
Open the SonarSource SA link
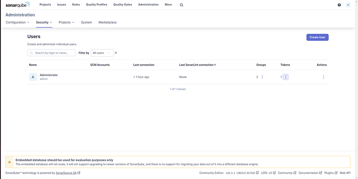(x=68, y=173)
